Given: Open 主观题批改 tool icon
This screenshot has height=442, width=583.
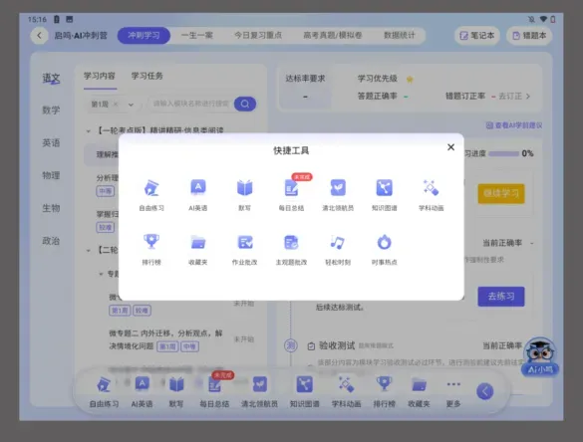Looking at the screenshot, I should tap(291, 249).
